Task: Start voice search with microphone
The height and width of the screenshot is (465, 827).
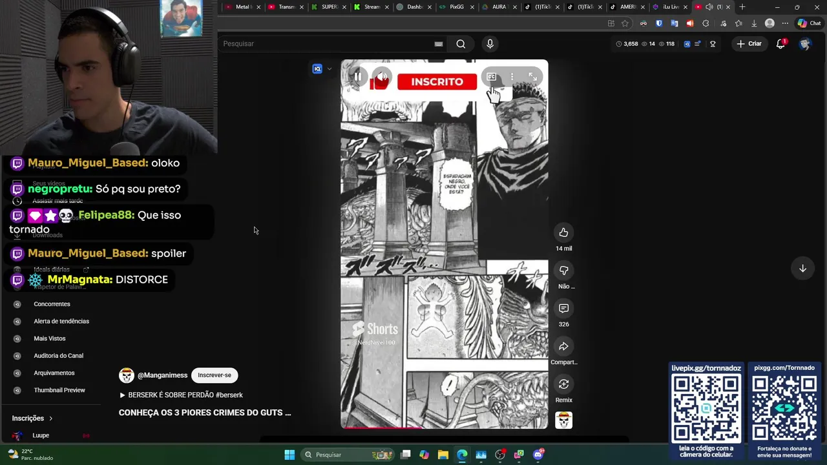Action: pyautogui.click(x=490, y=44)
